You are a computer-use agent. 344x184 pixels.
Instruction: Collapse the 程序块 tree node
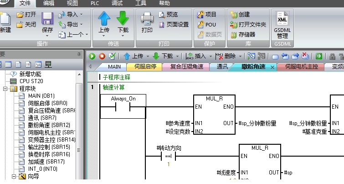click(x=5, y=89)
